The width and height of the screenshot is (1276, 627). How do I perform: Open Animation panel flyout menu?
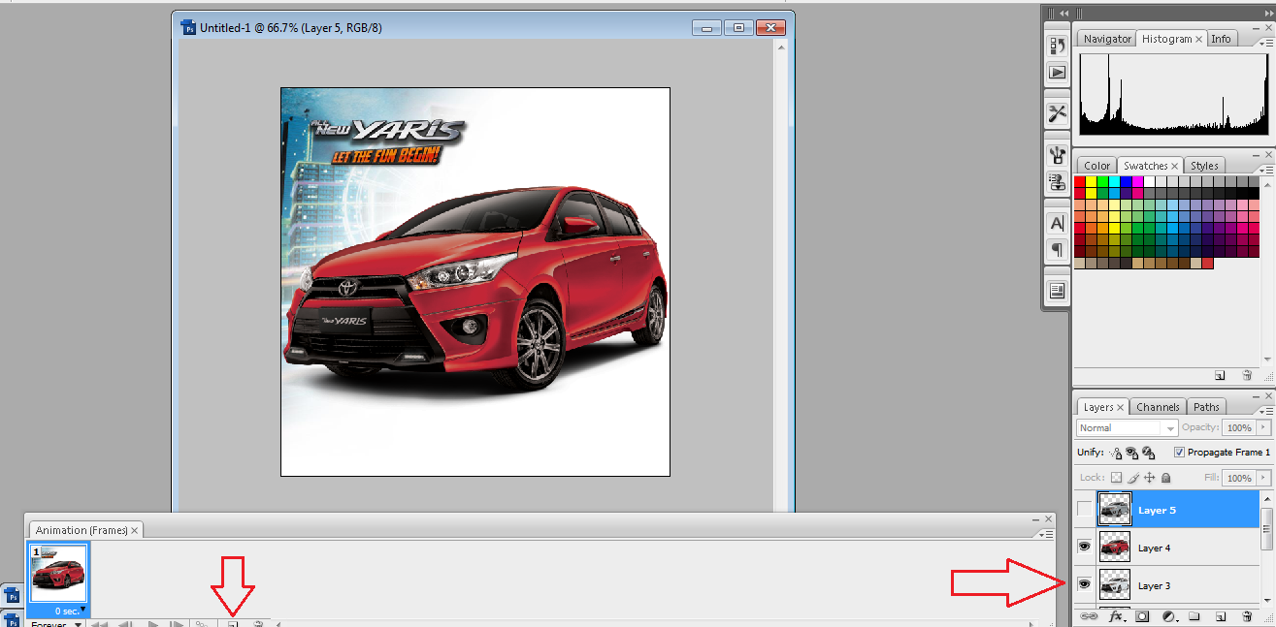[1044, 533]
